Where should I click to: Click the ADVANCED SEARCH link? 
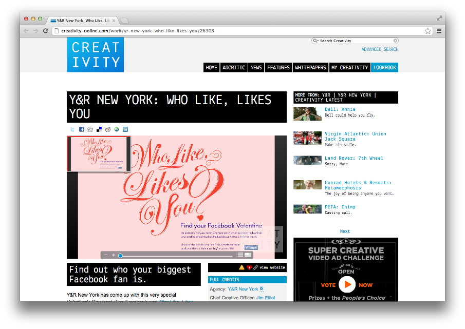[380, 49]
